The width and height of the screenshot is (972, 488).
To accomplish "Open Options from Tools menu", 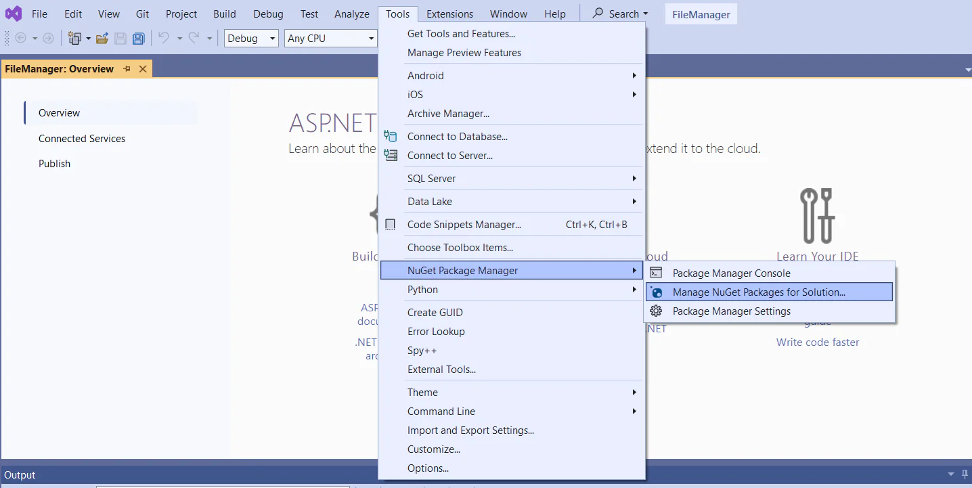I will point(511,468).
